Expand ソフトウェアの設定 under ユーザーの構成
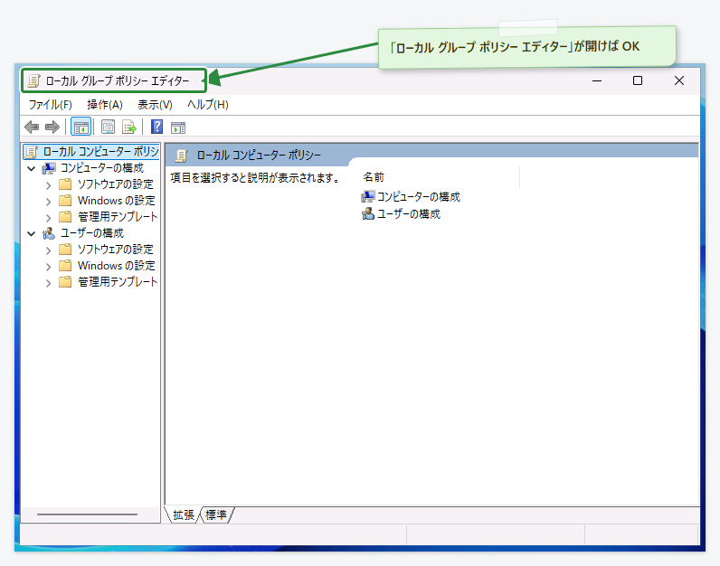This screenshot has height=566, width=720. pos(48,250)
